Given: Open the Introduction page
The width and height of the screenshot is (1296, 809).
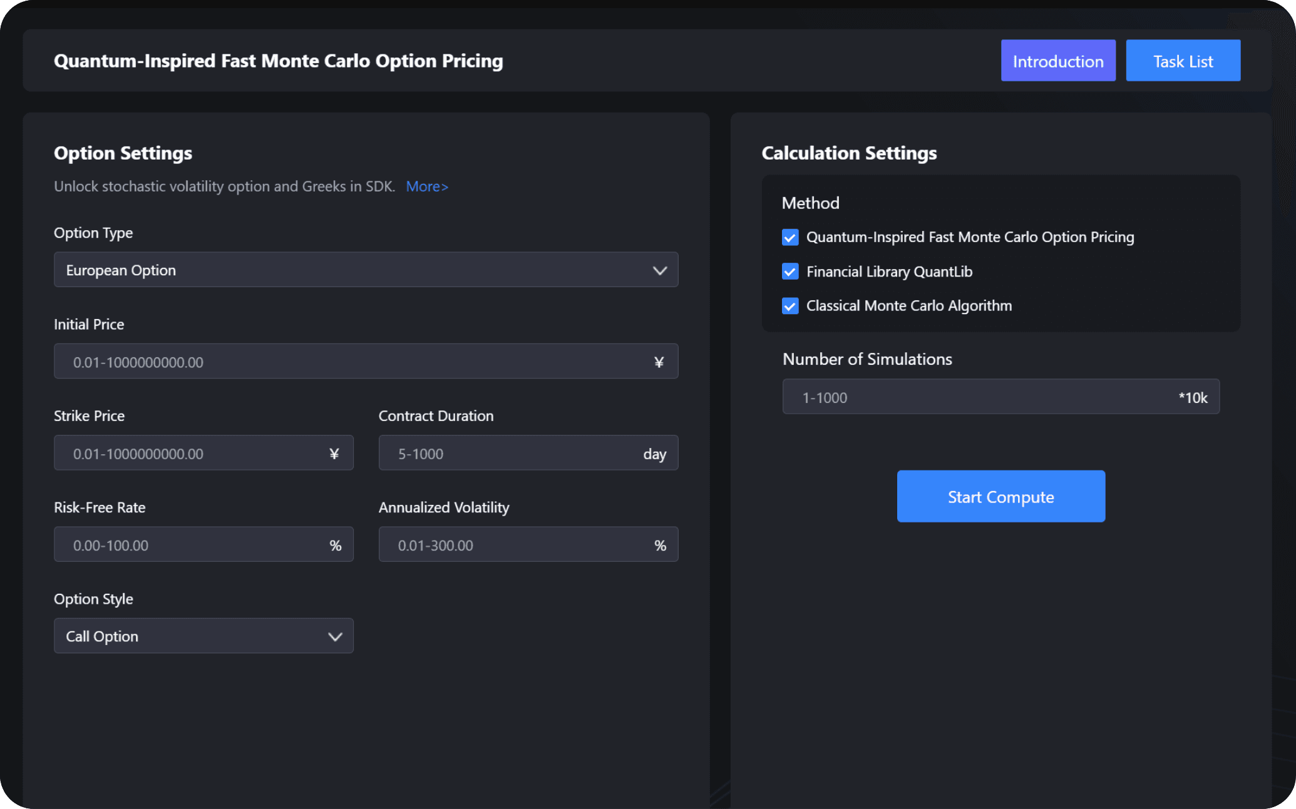Looking at the screenshot, I should click(1058, 61).
